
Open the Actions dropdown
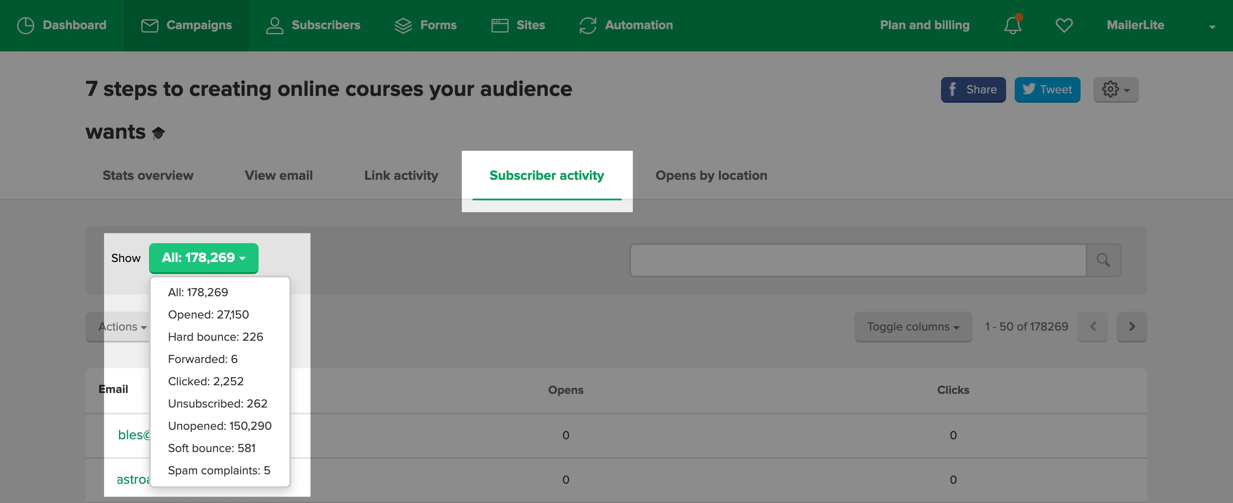[122, 326]
